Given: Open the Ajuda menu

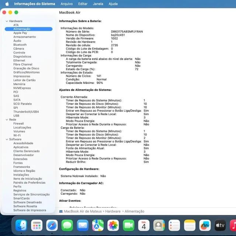Looking at the screenshot, I should coord(113,4).
